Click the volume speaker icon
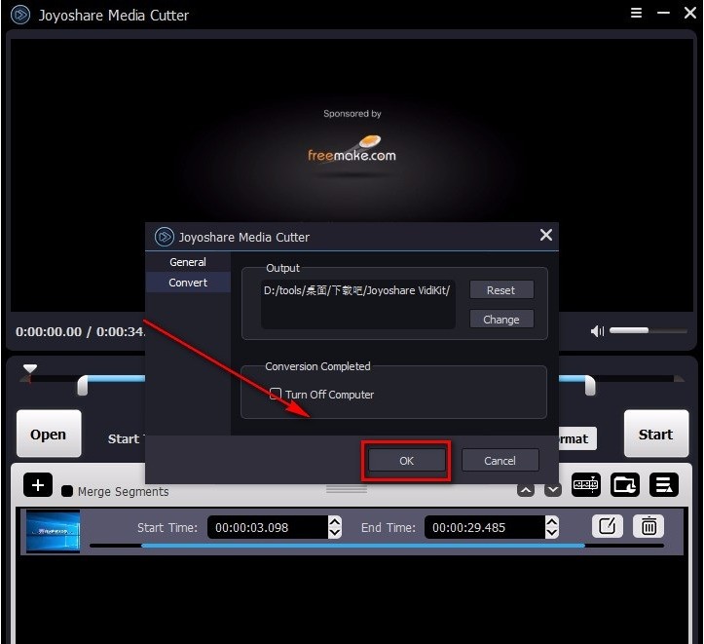704x644 pixels. [x=597, y=331]
